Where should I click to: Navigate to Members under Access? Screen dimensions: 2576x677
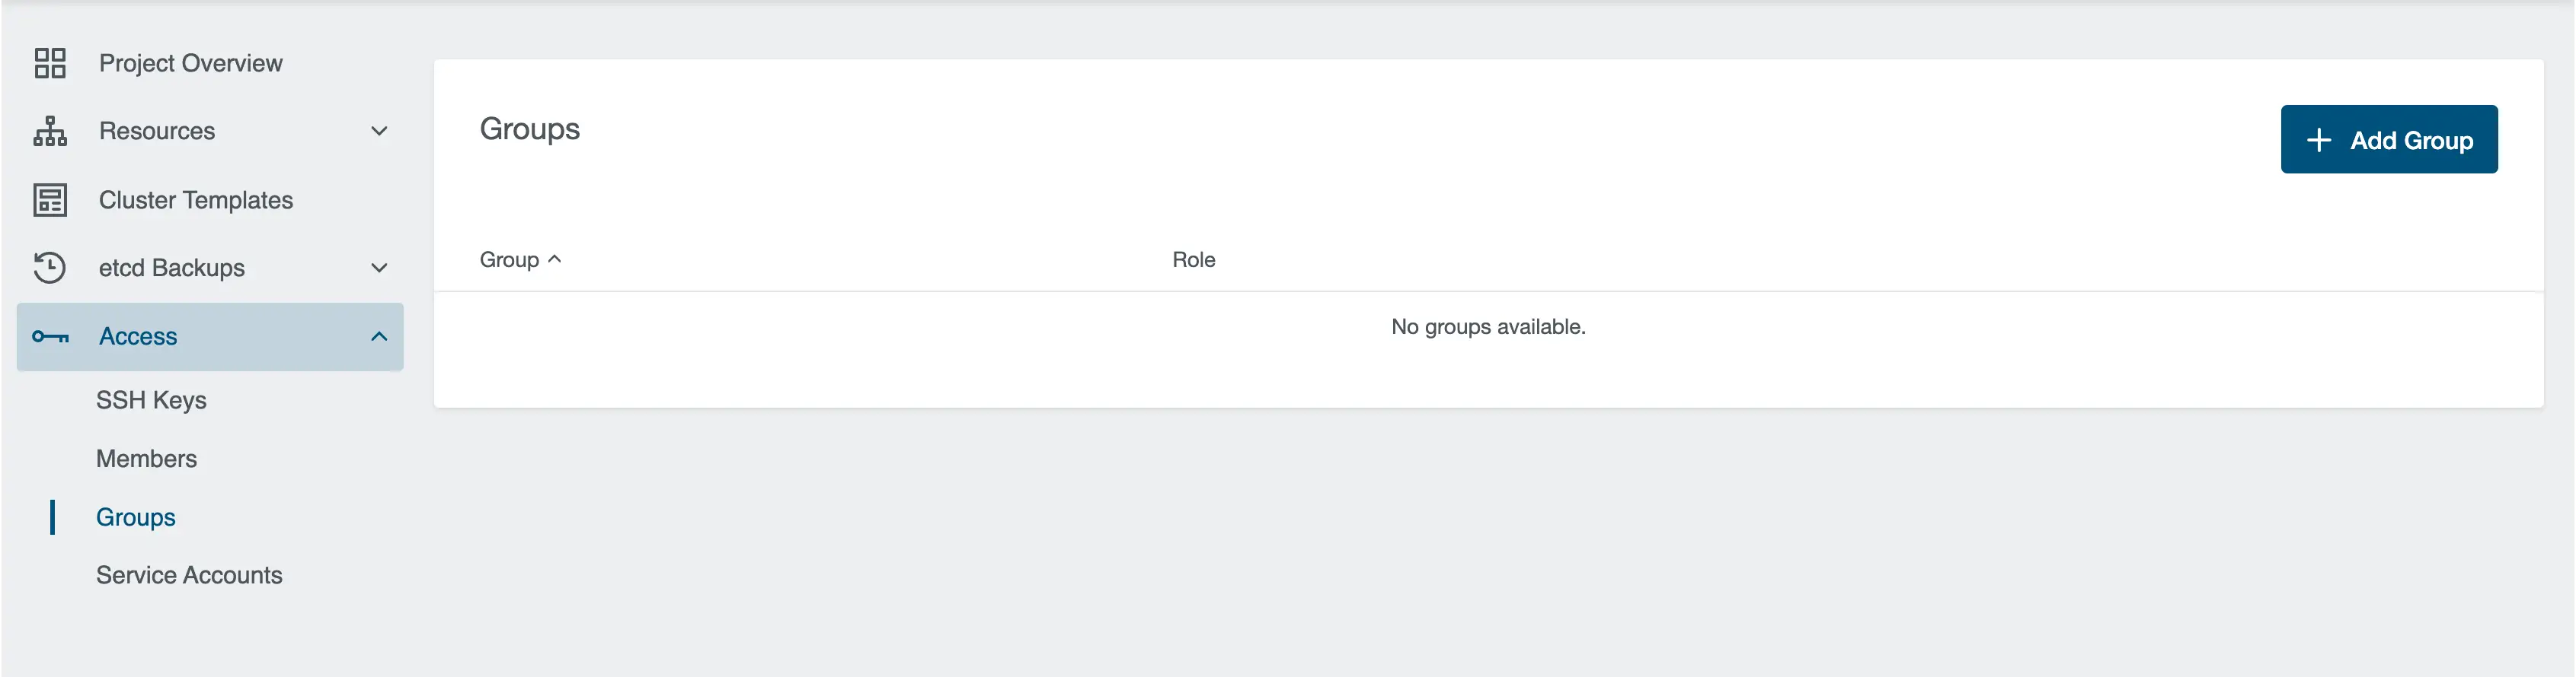point(146,459)
